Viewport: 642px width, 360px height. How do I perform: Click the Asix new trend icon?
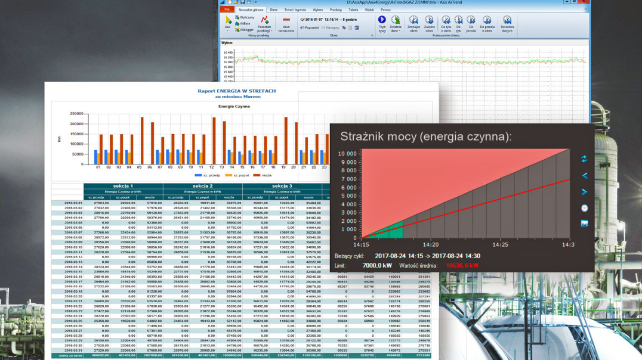coord(228,20)
